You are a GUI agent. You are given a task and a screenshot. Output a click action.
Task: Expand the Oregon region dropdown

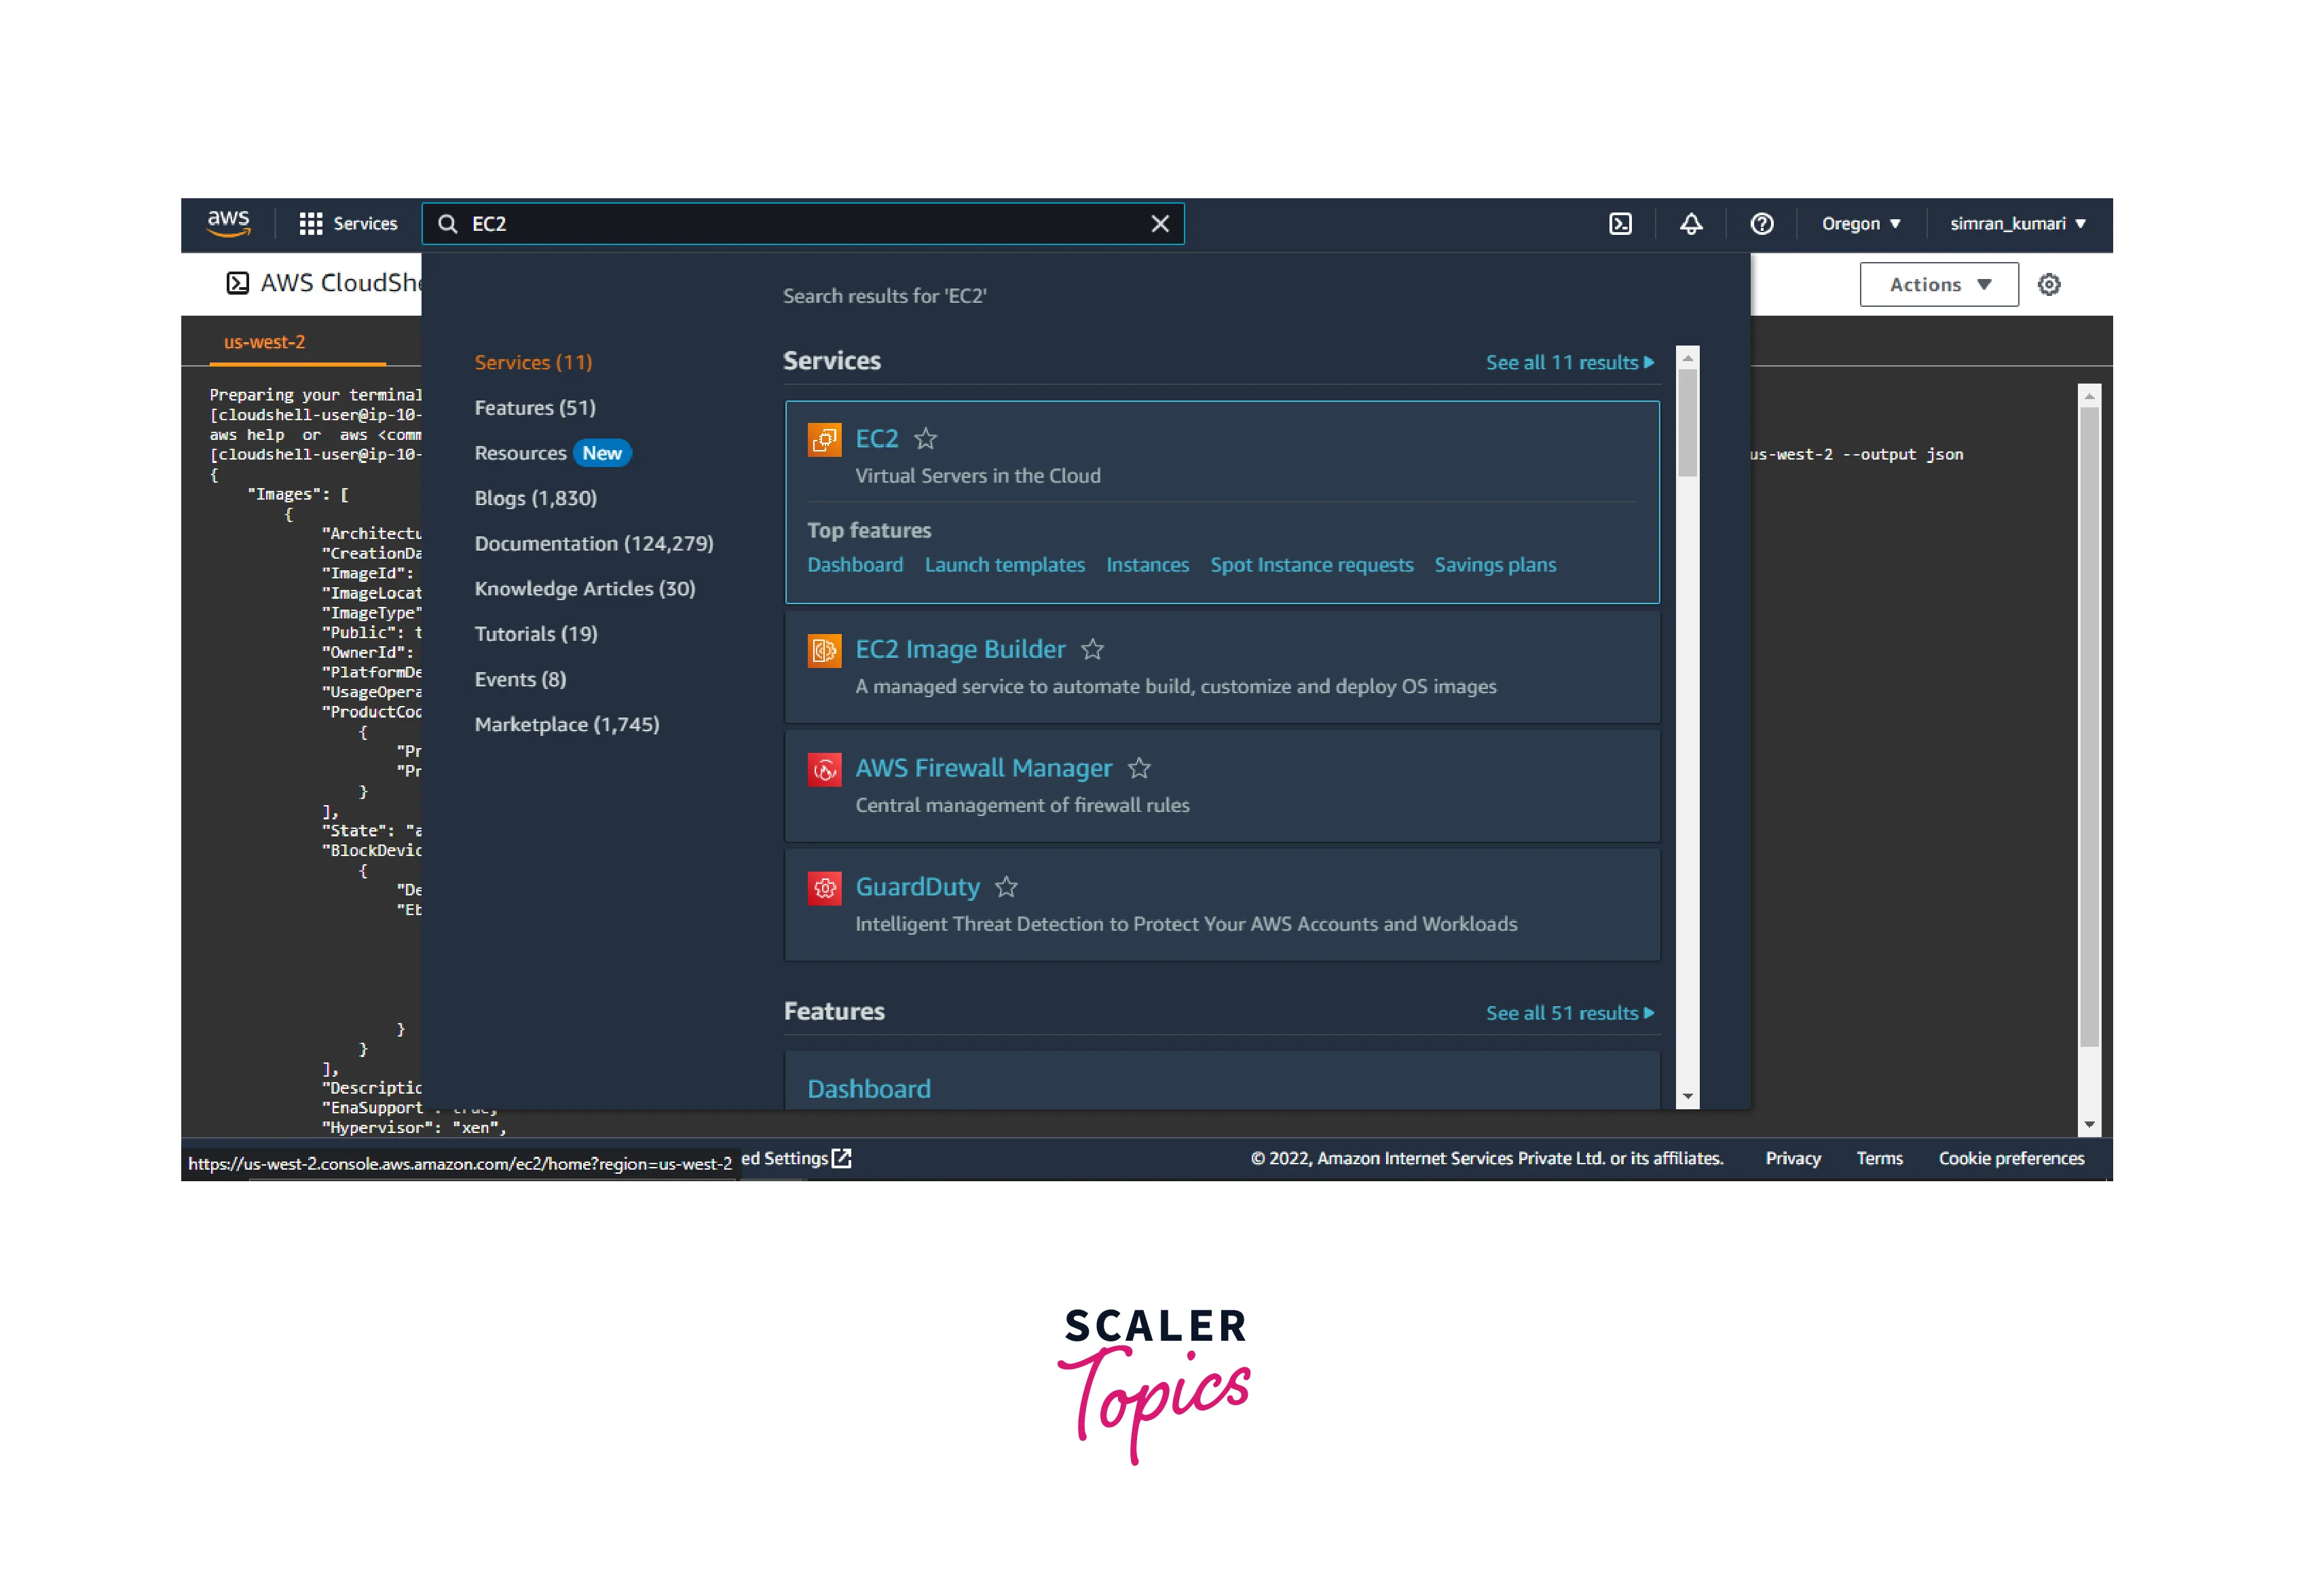(1860, 224)
